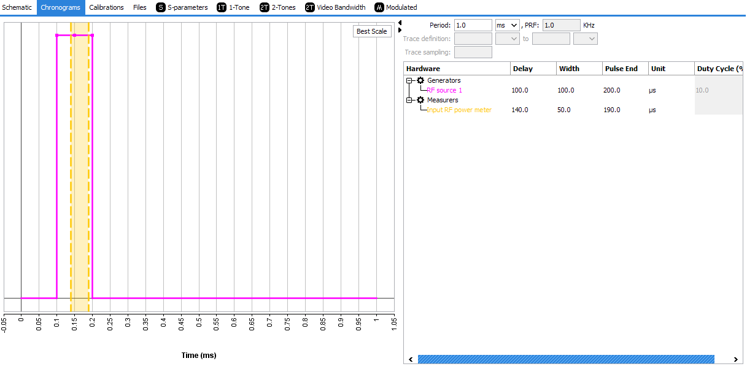The height and width of the screenshot is (369, 747).
Task: Click RF source 1 Pulse End 200.0
Action: pos(625,90)
